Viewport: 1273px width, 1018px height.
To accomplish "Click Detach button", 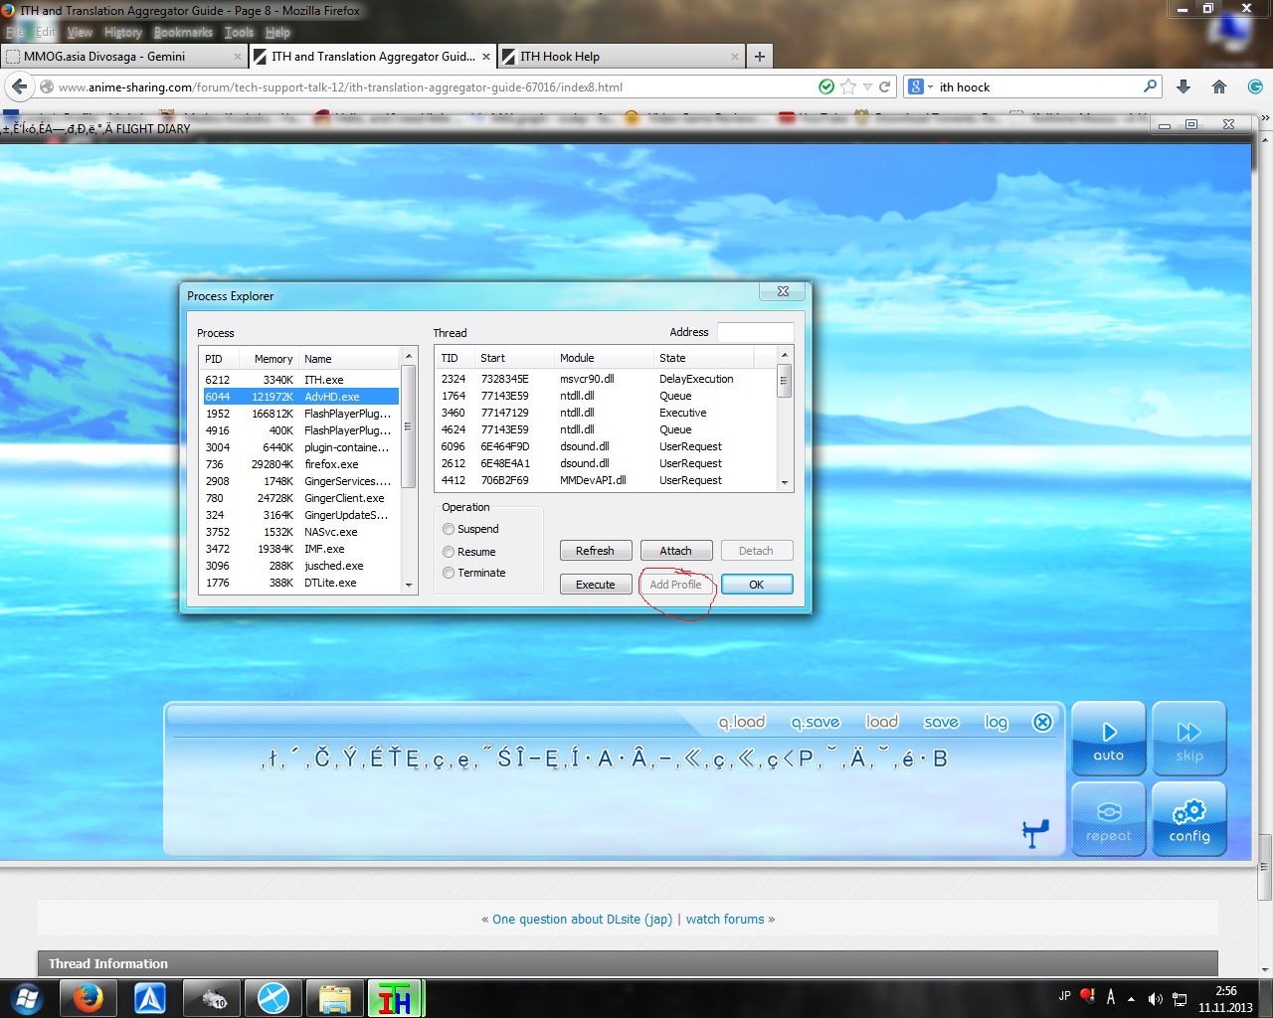I will click(x=757, y=551).
